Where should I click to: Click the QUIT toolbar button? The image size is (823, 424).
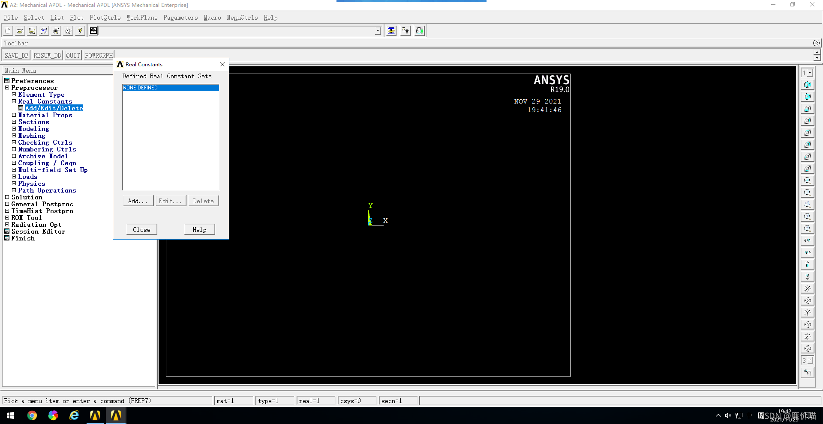73,56
